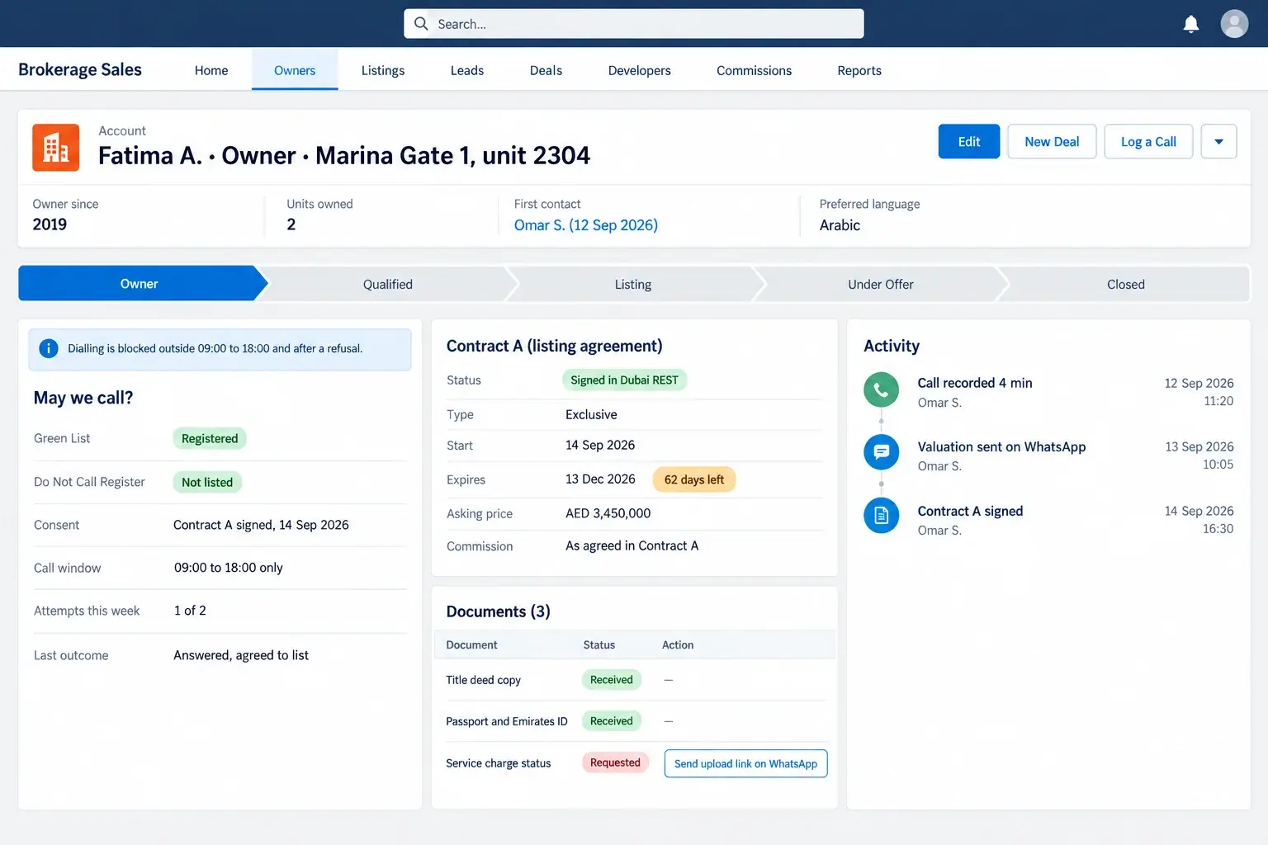The image size is (1268, 845).
Task: Click the Contract A signed document icon
Action: (881, 516)
